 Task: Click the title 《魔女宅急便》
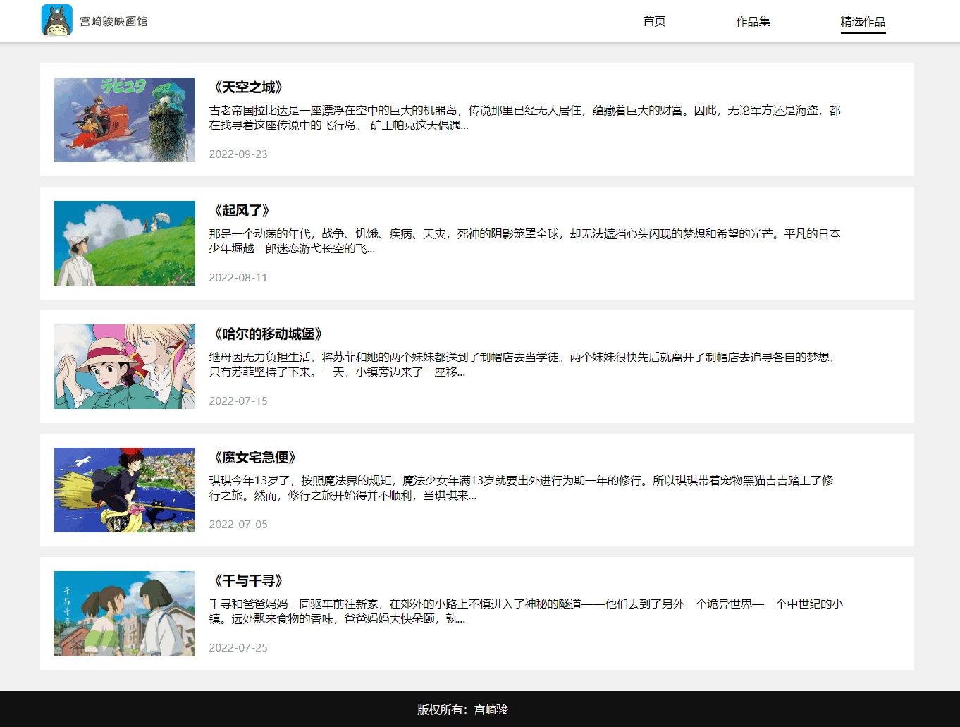coord(255,458)
